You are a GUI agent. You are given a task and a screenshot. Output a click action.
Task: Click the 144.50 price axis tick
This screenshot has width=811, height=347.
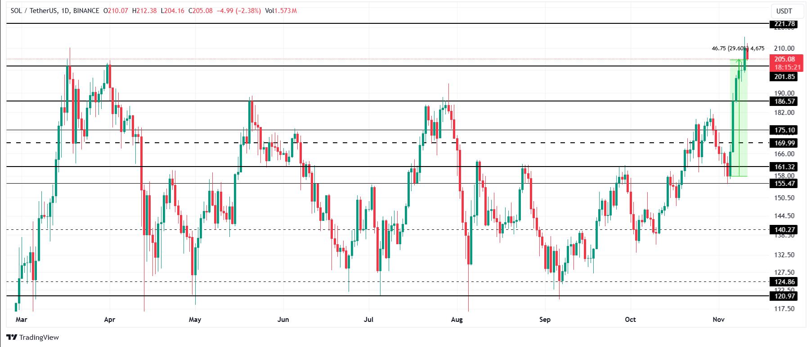(x=784, y=216)
